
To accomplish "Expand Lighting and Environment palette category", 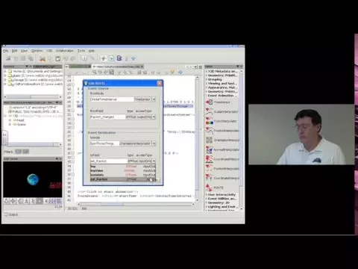I will [x=222, y=207].
